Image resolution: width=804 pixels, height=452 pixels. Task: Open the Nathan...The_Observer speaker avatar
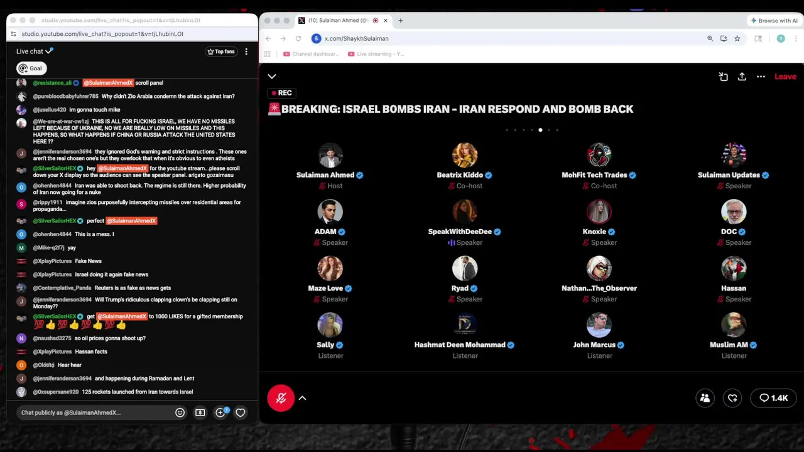(x=599, y=268)
